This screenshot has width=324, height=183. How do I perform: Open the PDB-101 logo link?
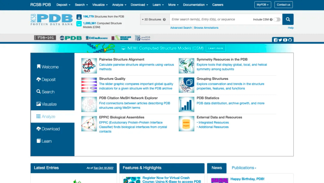45,38
